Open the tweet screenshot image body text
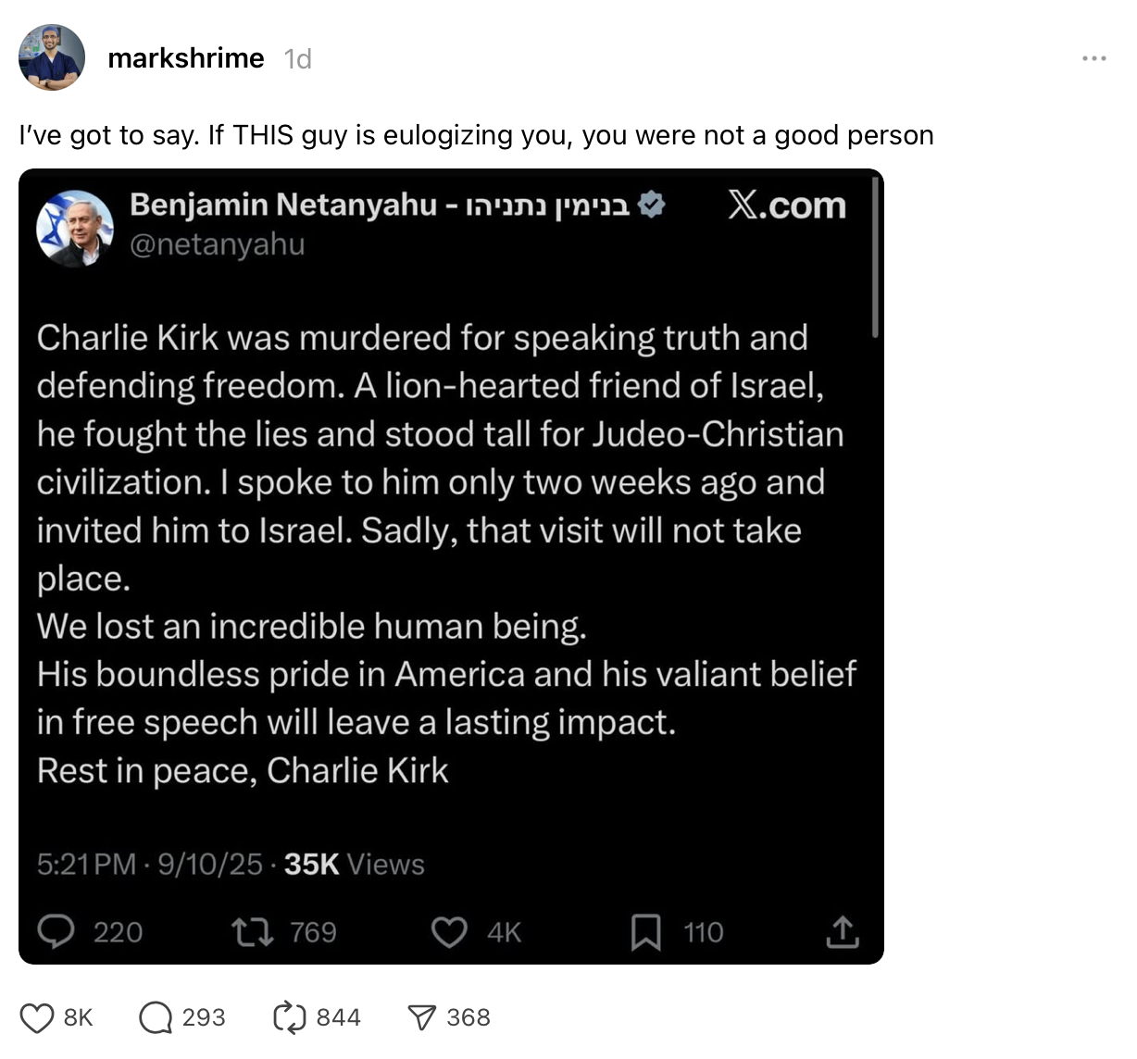The width and height of the screenshot is (1137, 1059). (x=446, y=554)
